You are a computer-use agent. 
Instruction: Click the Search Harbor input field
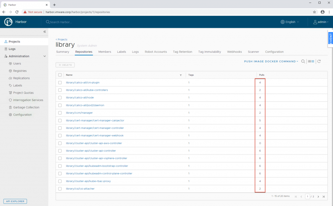point(65,22)
